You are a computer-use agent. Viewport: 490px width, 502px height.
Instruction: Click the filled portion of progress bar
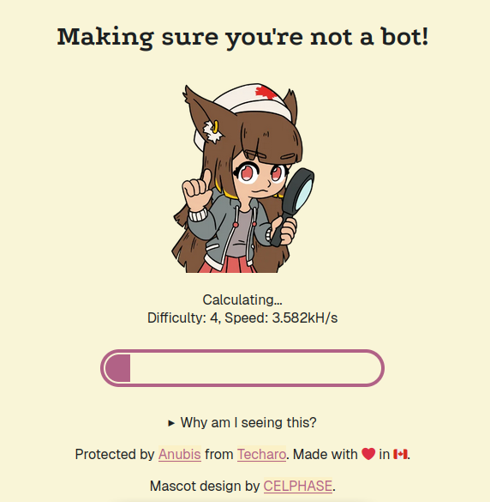(x=117, y=368)
